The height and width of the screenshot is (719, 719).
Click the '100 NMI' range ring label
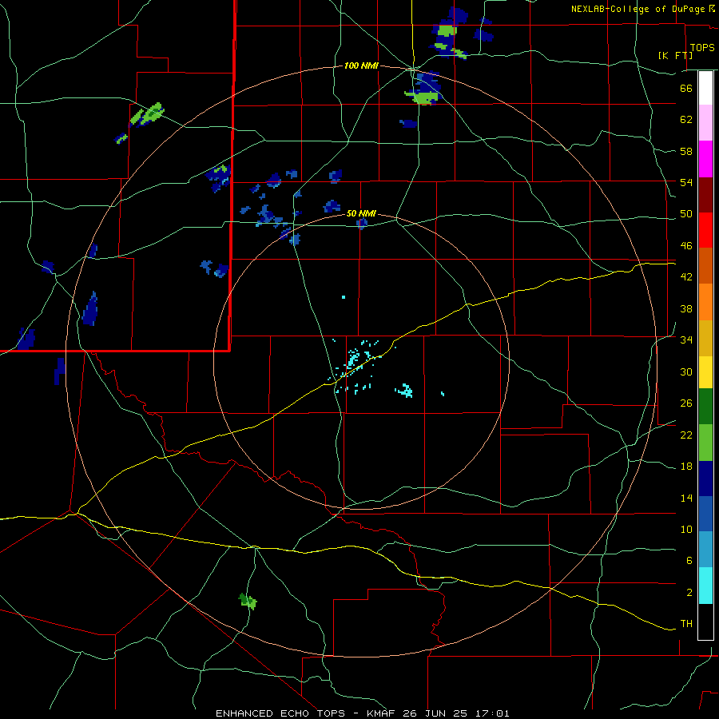361,66
